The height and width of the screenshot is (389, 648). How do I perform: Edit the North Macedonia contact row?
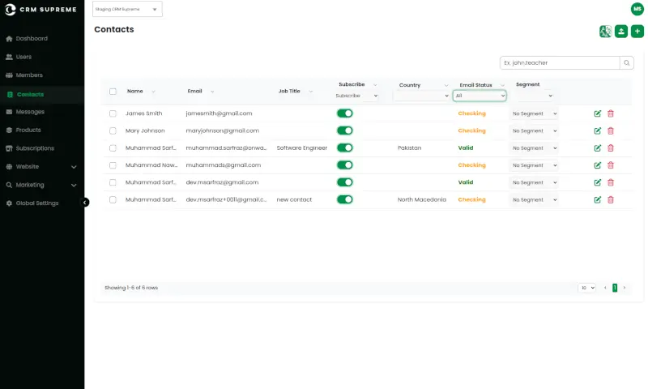point(597,199)
